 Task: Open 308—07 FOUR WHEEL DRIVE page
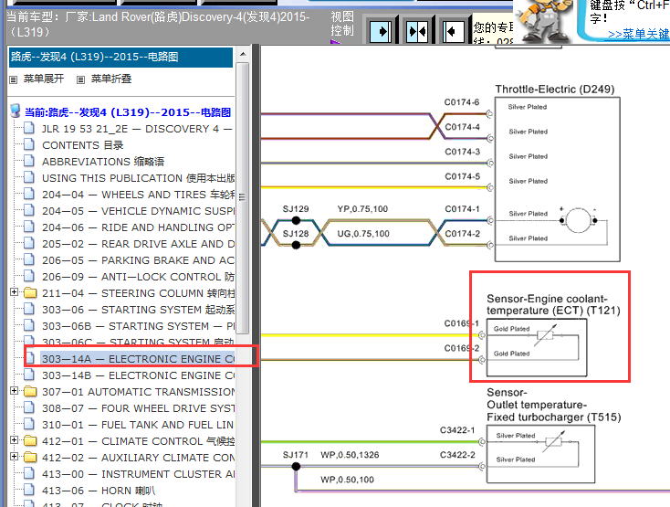coord(138,408)
